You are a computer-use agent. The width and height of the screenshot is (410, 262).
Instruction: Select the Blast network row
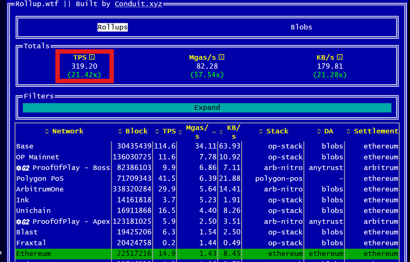(207, 232)
